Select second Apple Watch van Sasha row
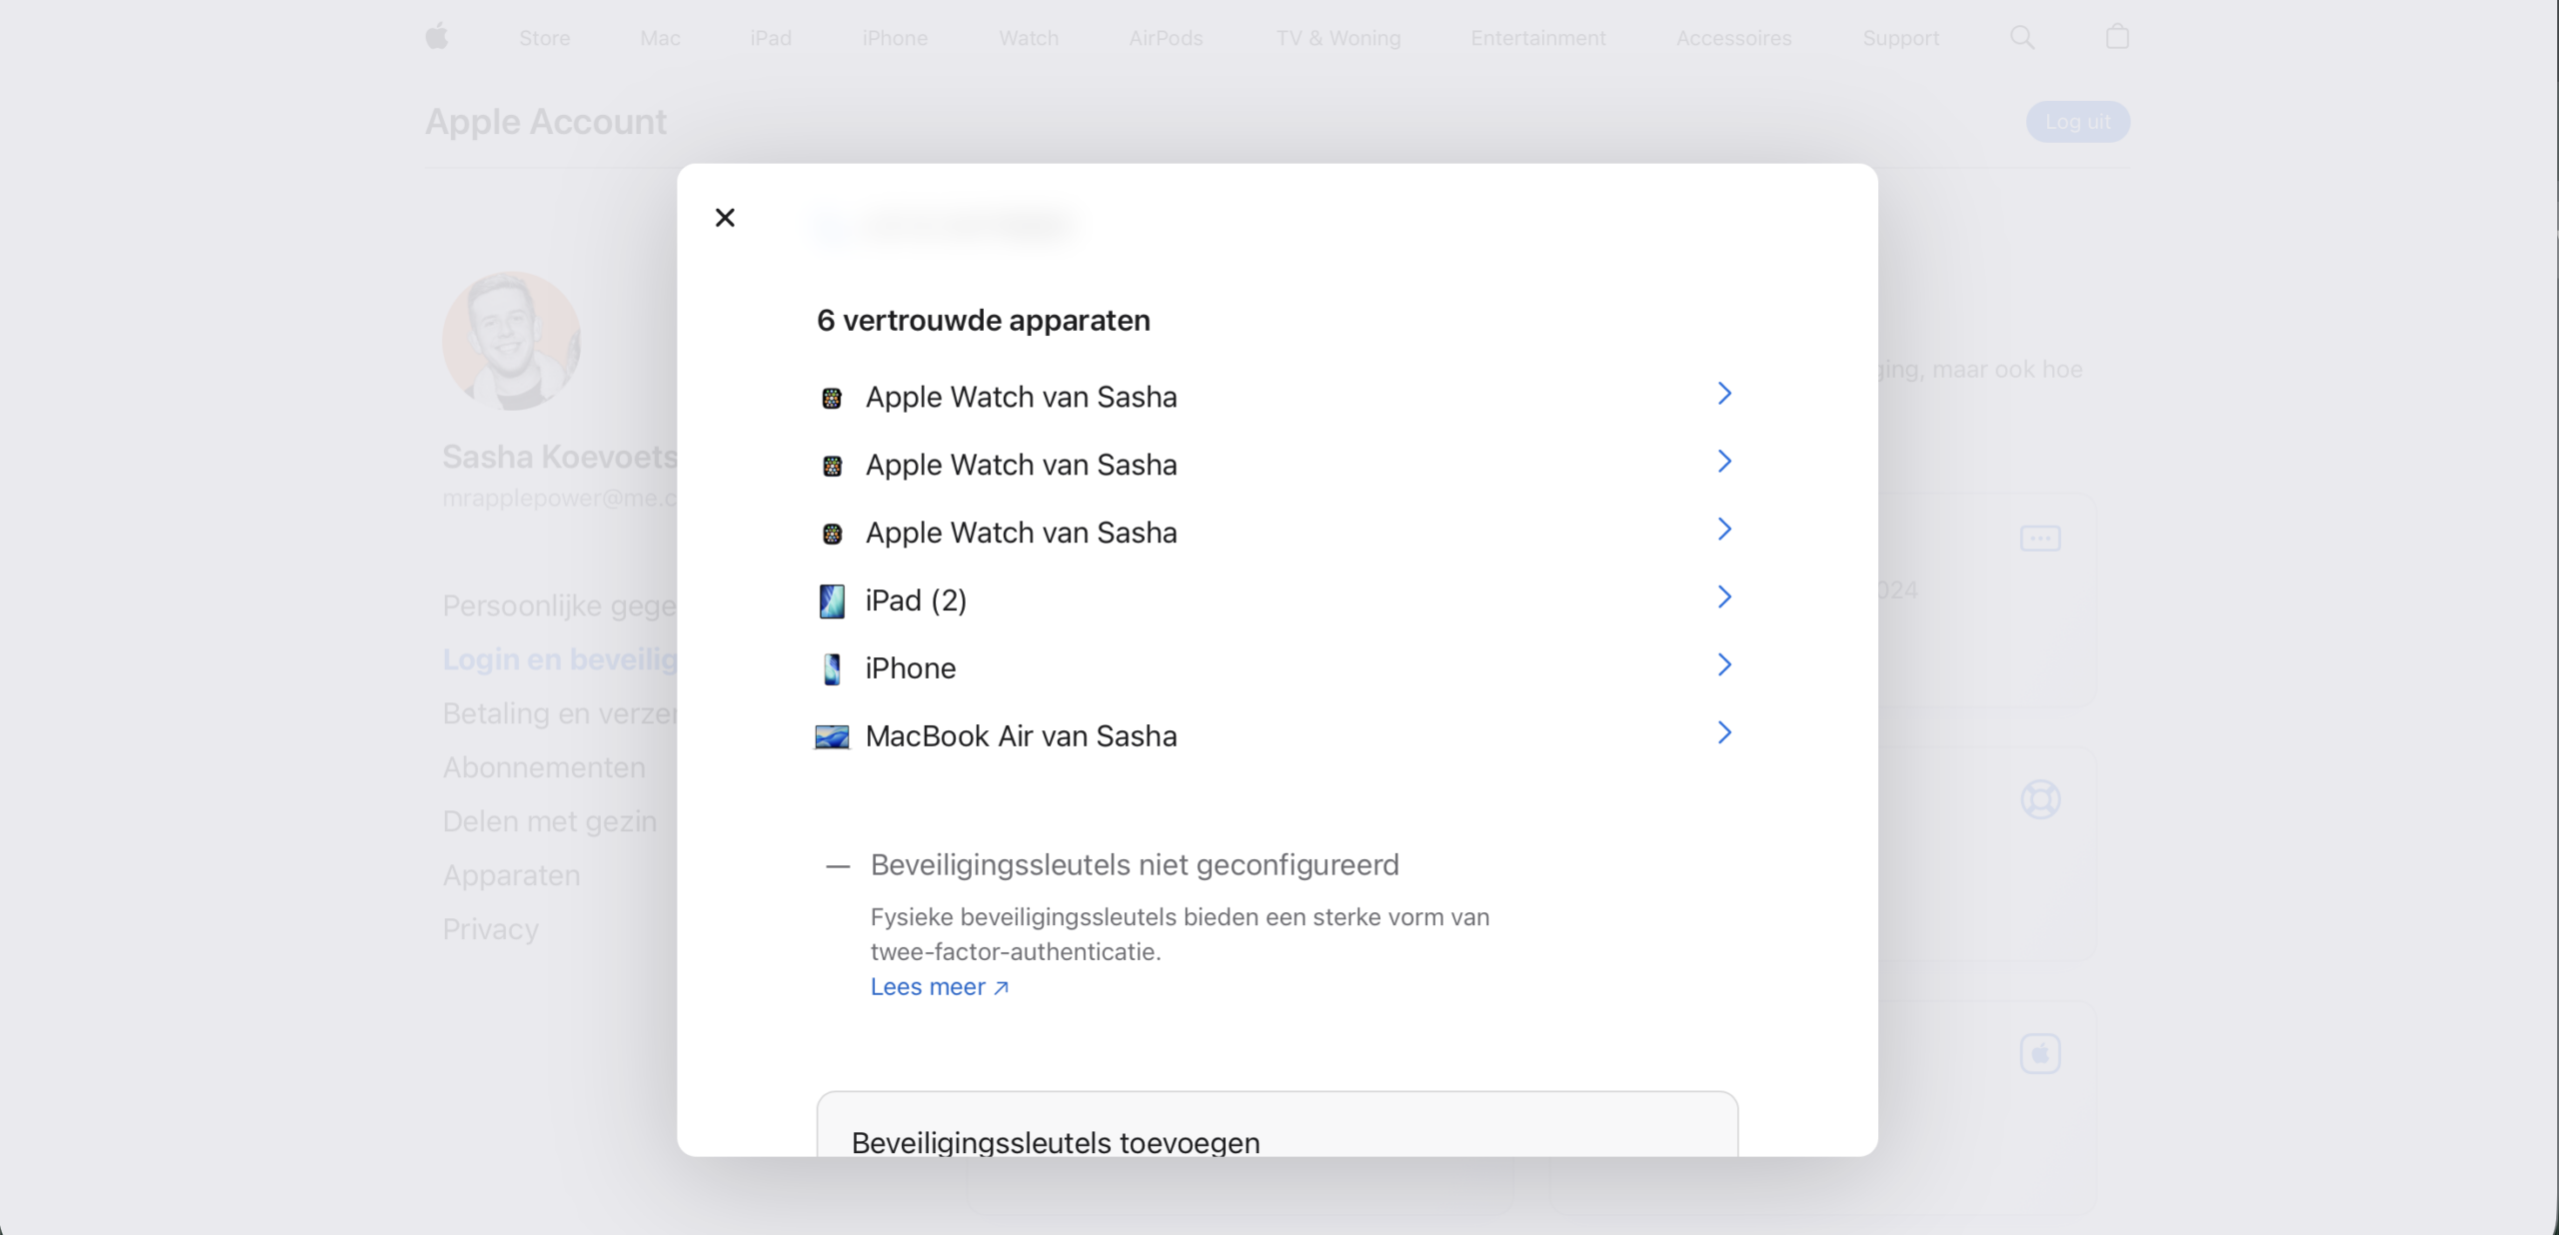Image resolution: width=2559 pixels, height=1235 pixels. point(1021,466)
